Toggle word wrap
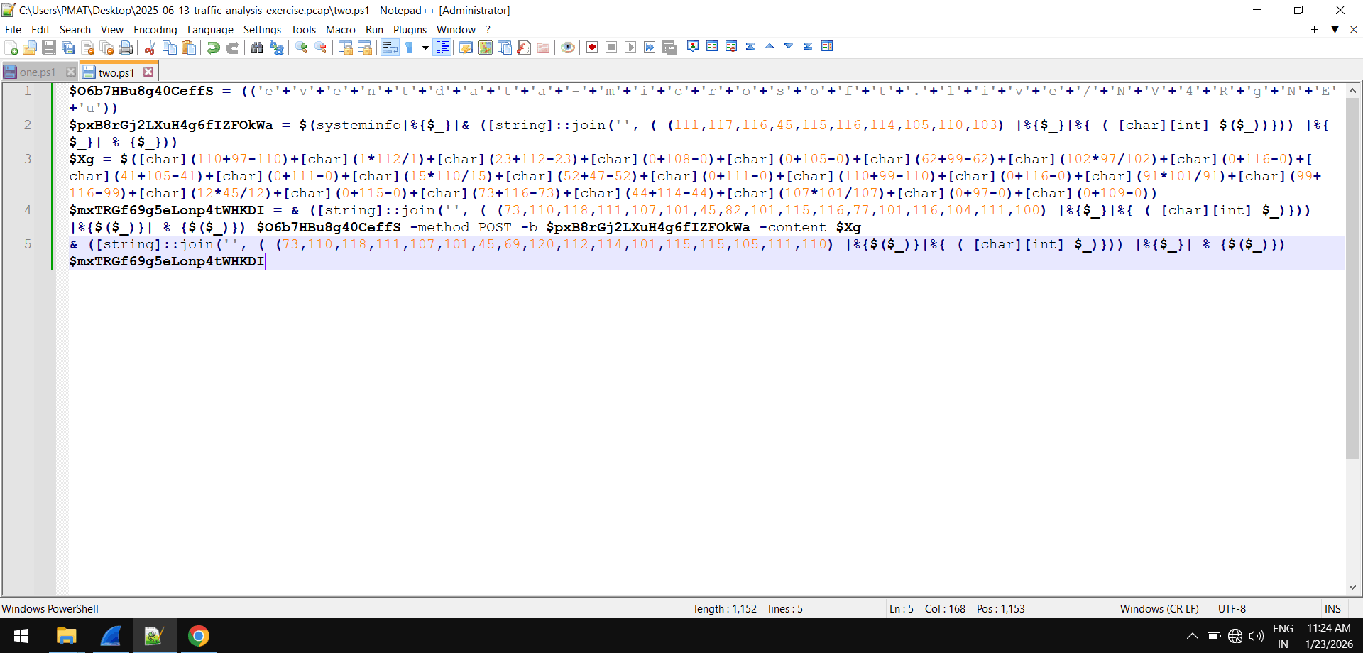Screen dimensions: 1363x653 point(390,47)
